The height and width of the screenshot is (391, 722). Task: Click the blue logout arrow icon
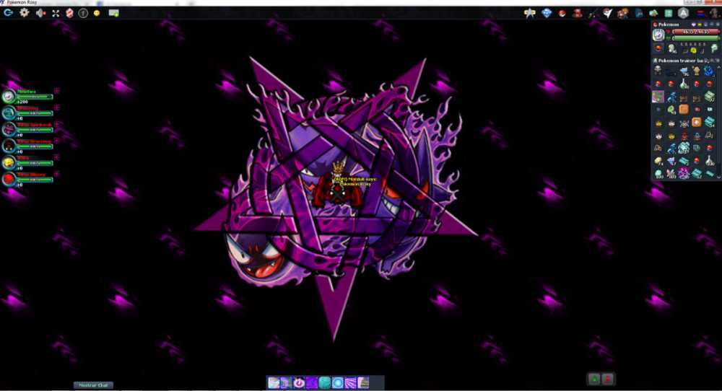pyautogui.click(x=8, y=13)
